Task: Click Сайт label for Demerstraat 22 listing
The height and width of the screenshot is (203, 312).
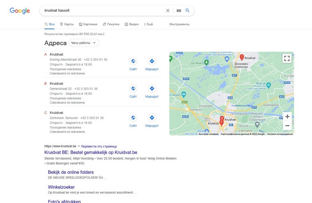Action: click(x=133, y=97)
